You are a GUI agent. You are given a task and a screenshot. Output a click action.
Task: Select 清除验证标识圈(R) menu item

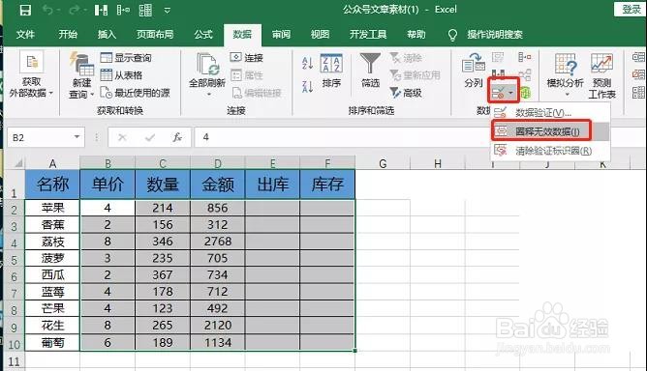pyautogui.click(x=550, y=151)
